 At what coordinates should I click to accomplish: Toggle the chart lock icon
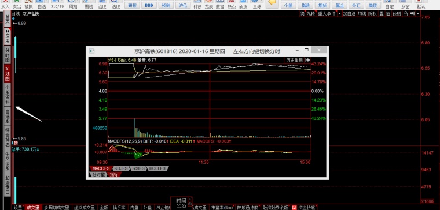(405, 13)
